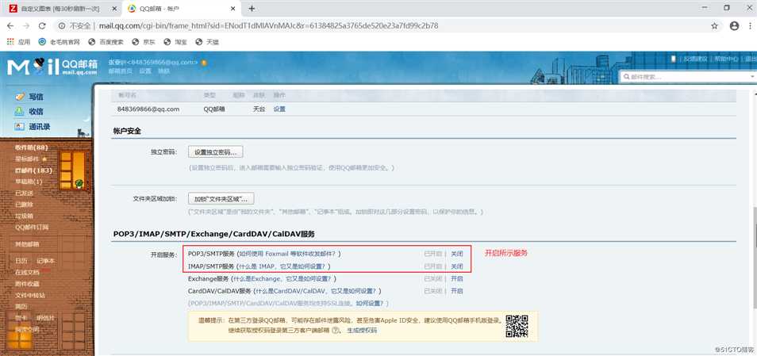The height and width of the screenshot is (356, 757).
Task: Click the star next to 星标邮件
Action: [x=44, y=159]
